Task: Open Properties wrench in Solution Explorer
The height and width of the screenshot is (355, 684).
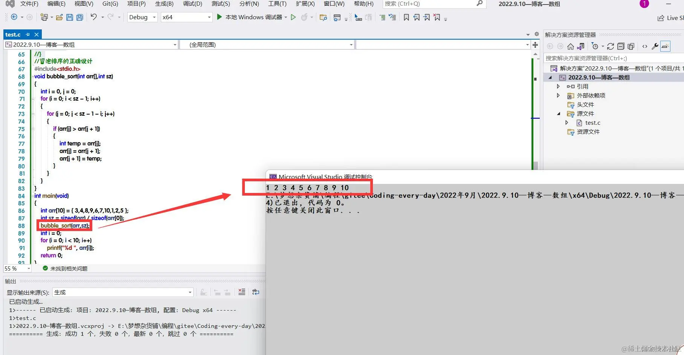Action: pos(655,46)
